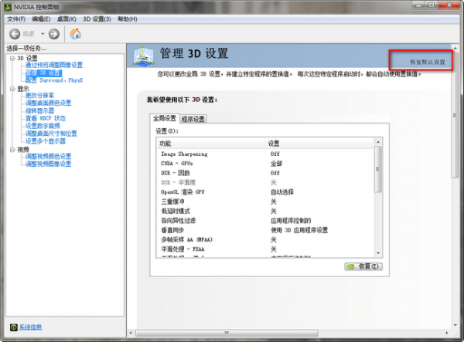Click the Back arrow navigation button
This screenshot has width=464, height=342.
(15, 34)
